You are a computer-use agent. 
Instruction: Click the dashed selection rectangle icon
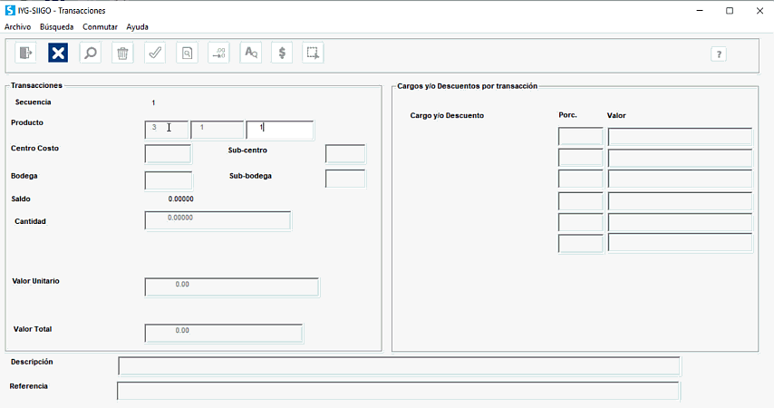(x=313, y=53)
